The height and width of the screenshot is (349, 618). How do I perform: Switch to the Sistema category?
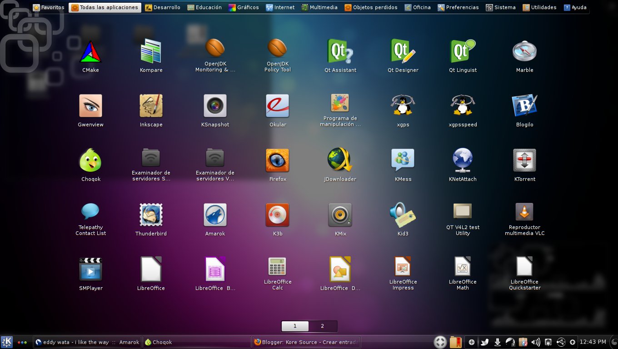coord(501,7)
